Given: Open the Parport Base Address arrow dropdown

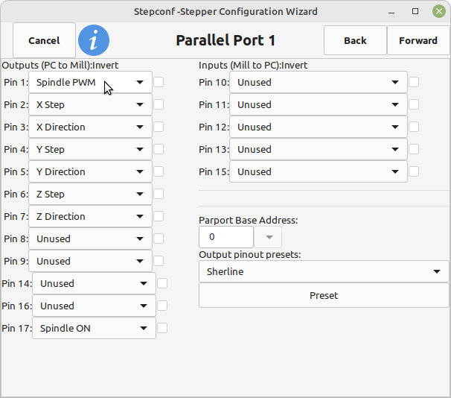Looking at the screenshot, I should 268,237.
